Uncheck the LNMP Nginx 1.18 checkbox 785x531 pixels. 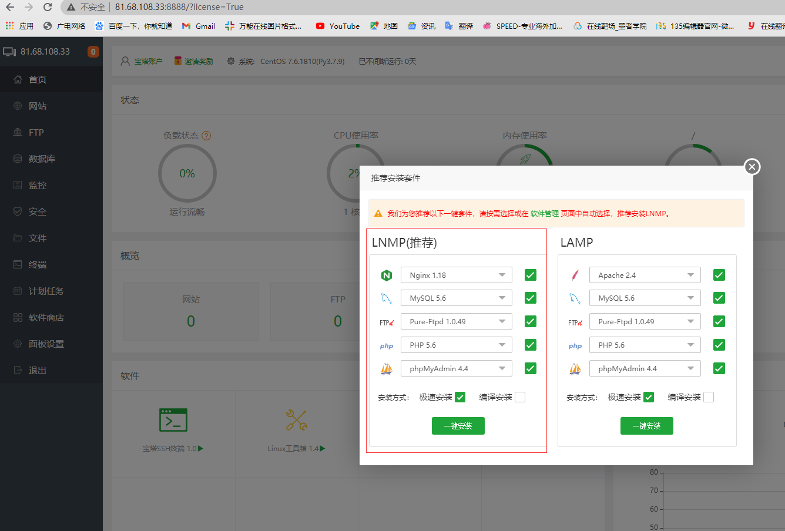(x=531, y=275)
